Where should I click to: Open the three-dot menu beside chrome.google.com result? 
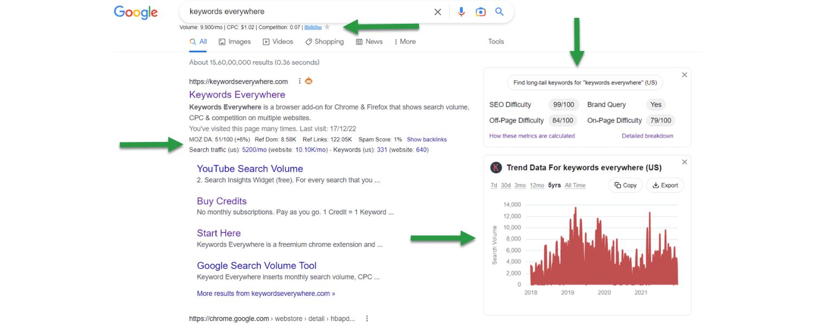click(367, 318)
